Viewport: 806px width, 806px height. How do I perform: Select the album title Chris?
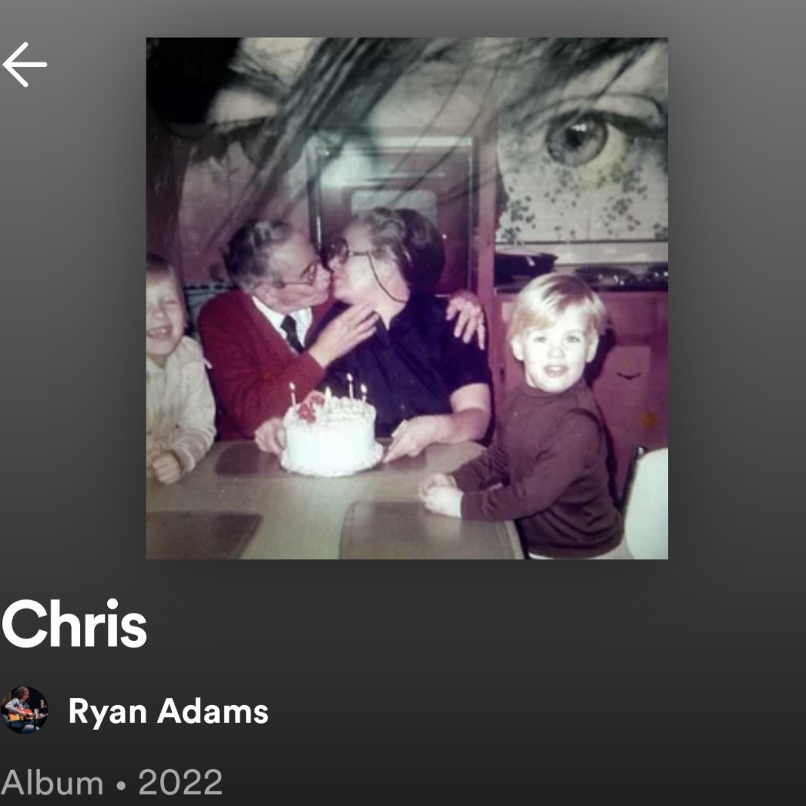(75, 624)
